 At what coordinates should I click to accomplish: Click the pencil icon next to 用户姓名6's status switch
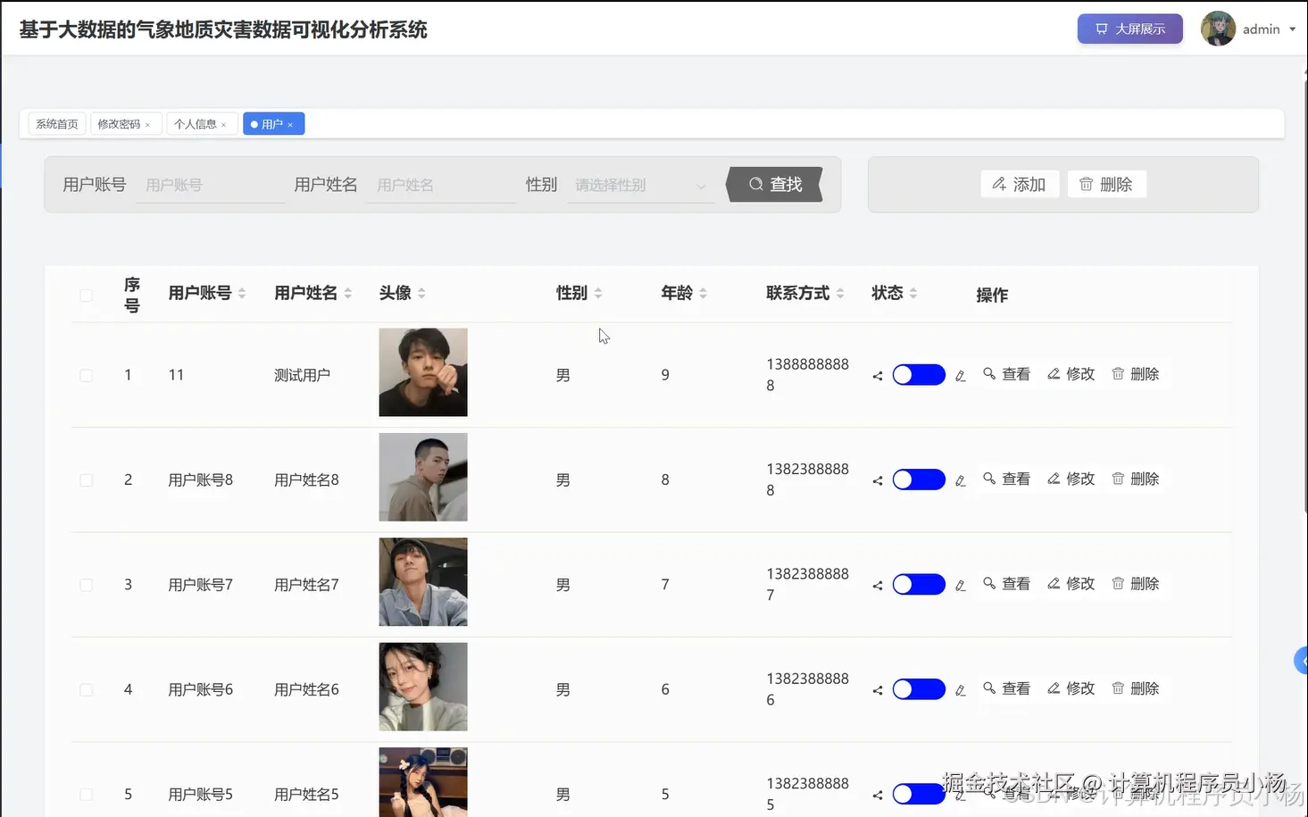pos(961,690)
